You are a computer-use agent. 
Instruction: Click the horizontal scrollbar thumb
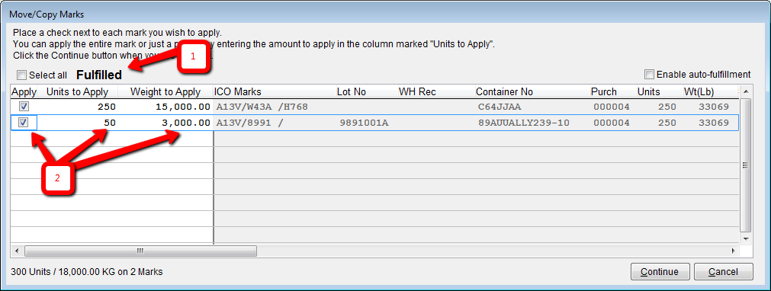pos(140,251)
